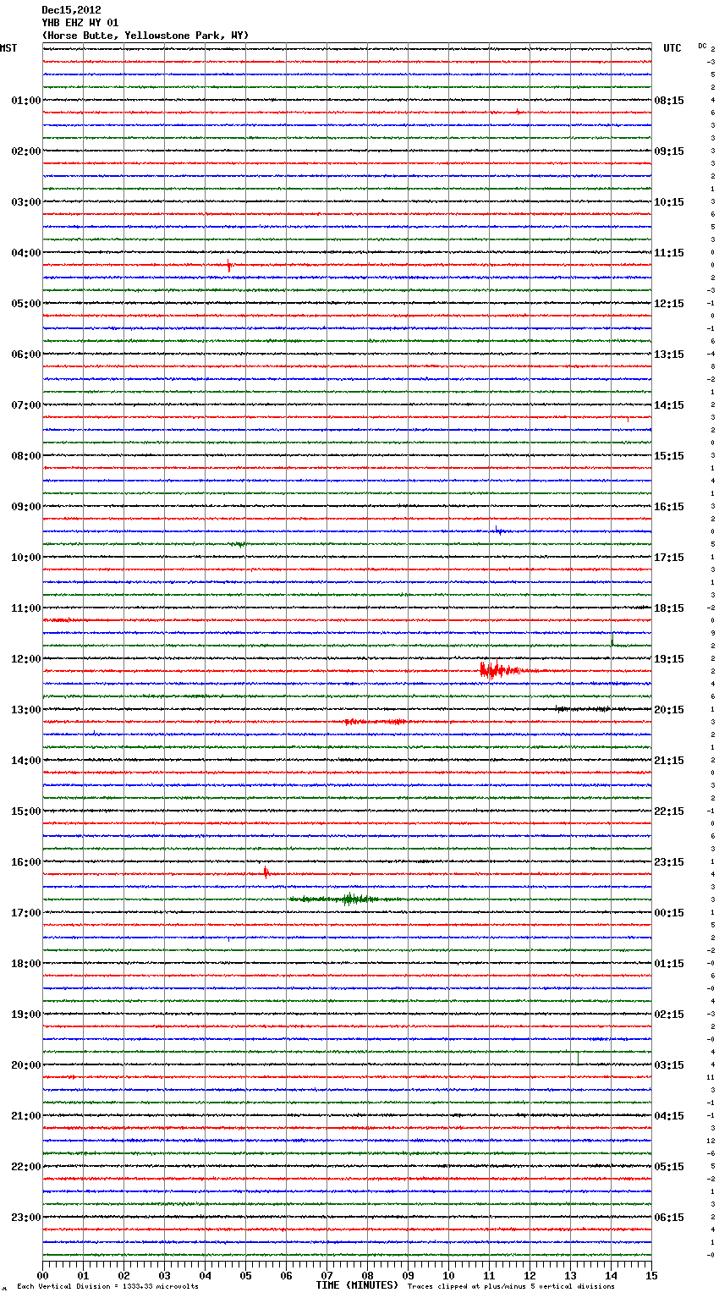The height and width of the screenshot is (1298, 719).
Task: Click the location label "(Horse Butte, Yellowstone Park, WY)"
Action: coord(145,36)
